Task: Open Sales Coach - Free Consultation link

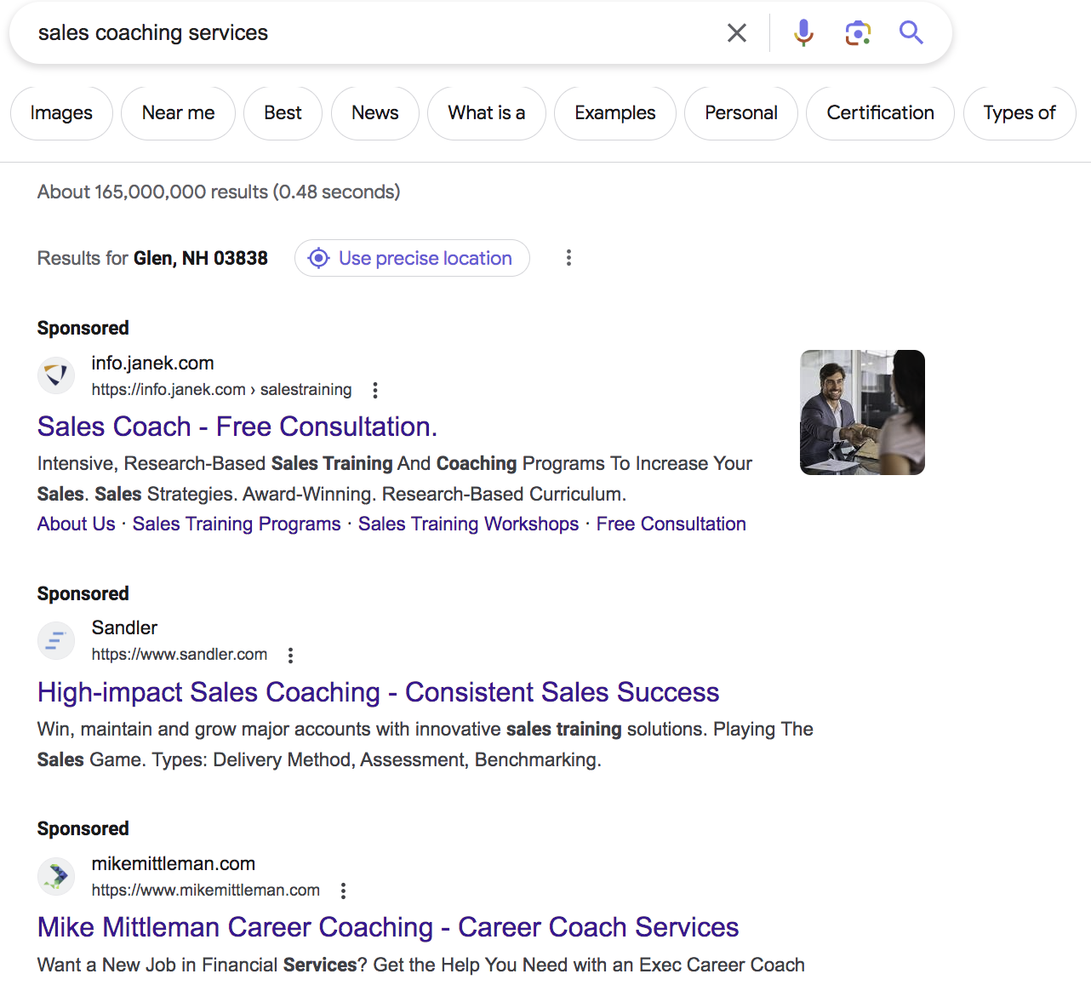Action: pyautogui.click(x=237, y=427)
